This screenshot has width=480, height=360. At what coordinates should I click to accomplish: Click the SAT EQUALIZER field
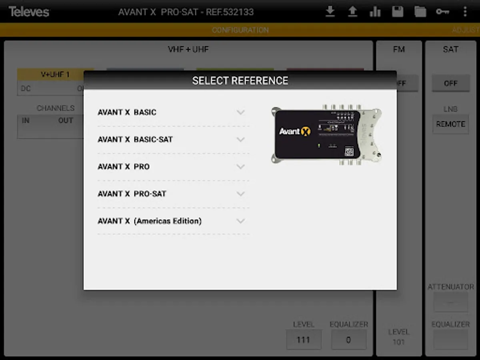click(x=450, y=340)
